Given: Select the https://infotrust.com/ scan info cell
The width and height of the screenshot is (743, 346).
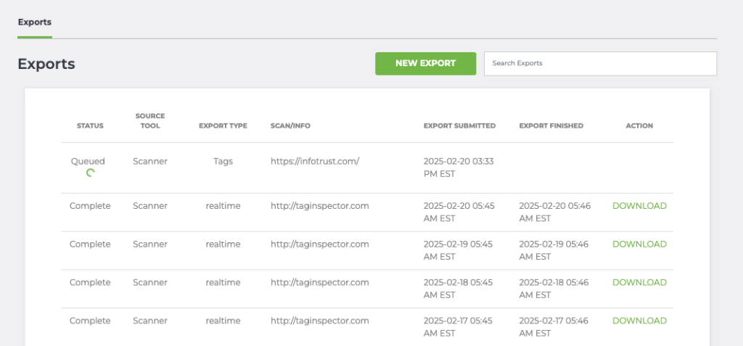Looking at the screenshot, I should (x=315, y=161).
